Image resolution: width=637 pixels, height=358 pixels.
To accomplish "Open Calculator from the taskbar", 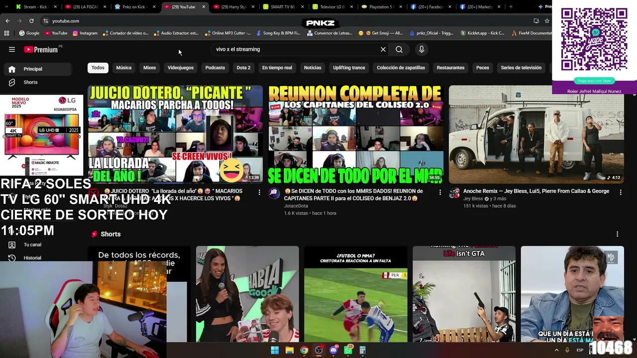I will (363, 350).
